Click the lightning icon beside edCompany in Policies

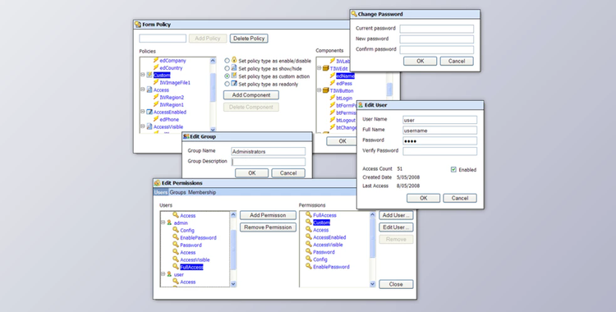point(156,60)
